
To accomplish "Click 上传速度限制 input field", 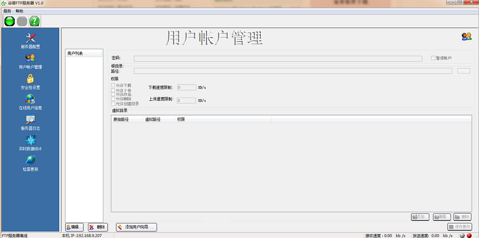I will point(186,100).
